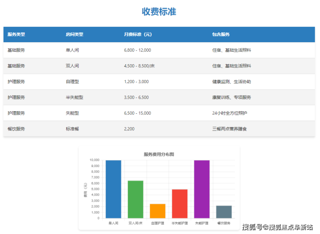Image resolution: width=320 pixels, height=234 pixels.
Task: Click the 4,500 - 8,500/床 price cell
Action: 141,66
